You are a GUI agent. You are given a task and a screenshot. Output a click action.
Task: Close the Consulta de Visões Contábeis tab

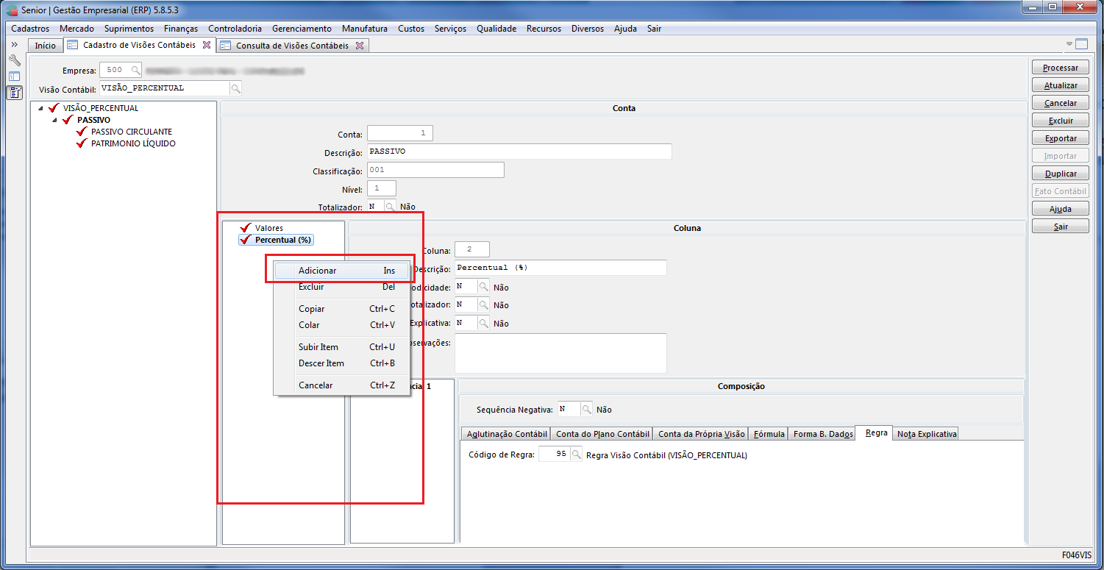[x=360, y=46]
